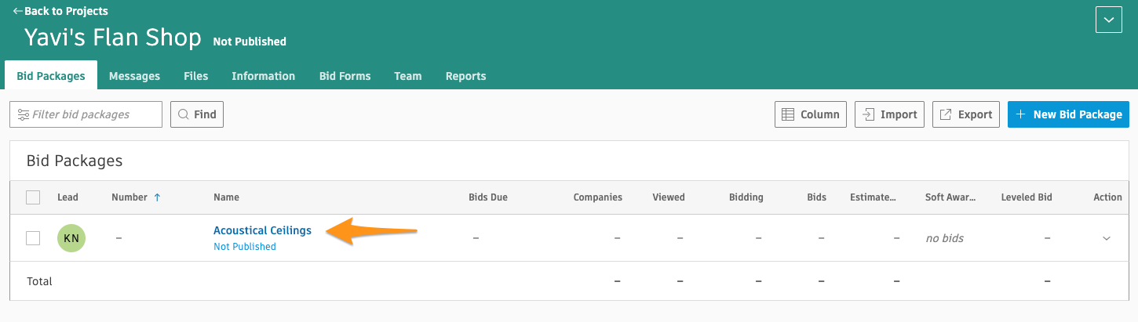This screenshot has width=1138, height=322.
Task: Open the Reports tab
Action: click(x=465, y=76)
